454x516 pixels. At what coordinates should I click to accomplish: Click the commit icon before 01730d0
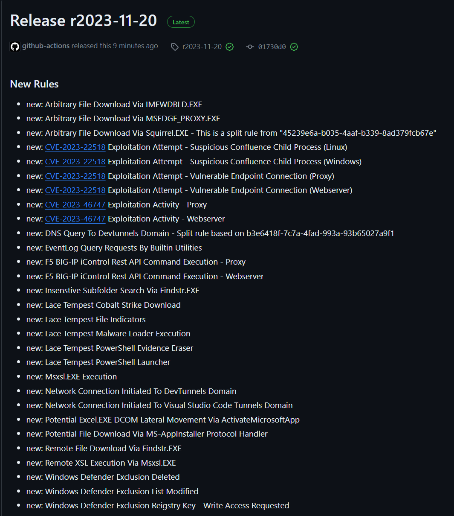tap(250, 47)
